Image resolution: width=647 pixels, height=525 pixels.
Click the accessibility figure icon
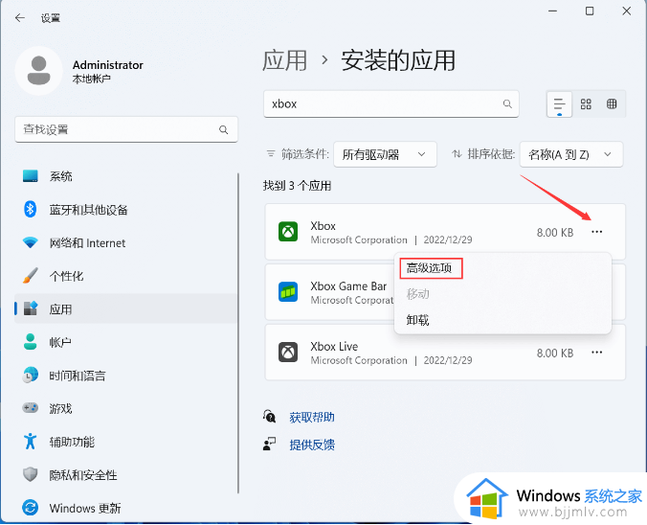point(30,441)
